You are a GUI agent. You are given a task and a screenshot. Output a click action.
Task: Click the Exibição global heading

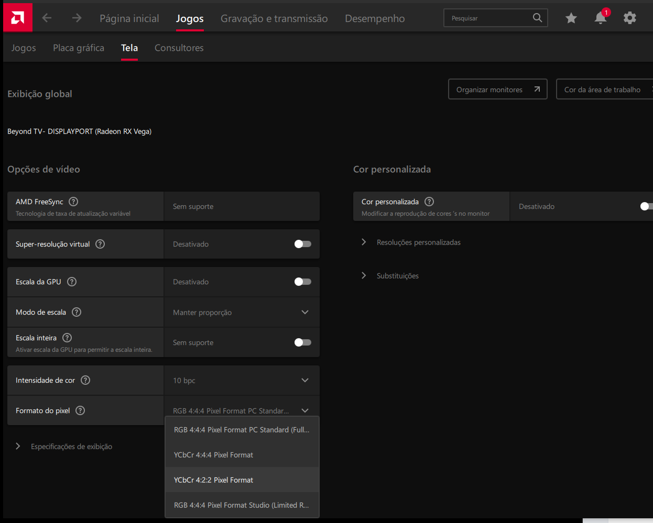click(x=40, y=94)
